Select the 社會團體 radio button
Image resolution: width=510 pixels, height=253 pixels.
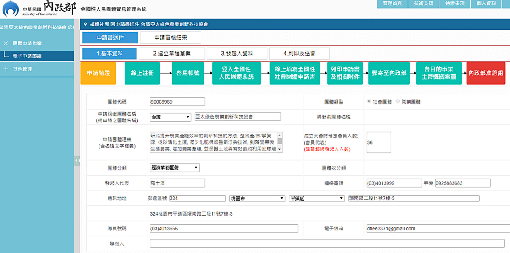[x=368, y=102]
